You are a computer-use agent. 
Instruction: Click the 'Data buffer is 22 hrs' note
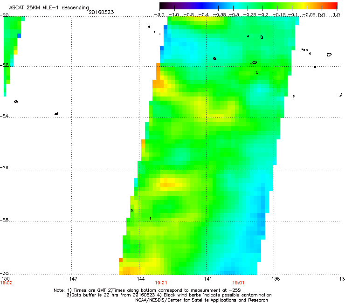point(169,295)
